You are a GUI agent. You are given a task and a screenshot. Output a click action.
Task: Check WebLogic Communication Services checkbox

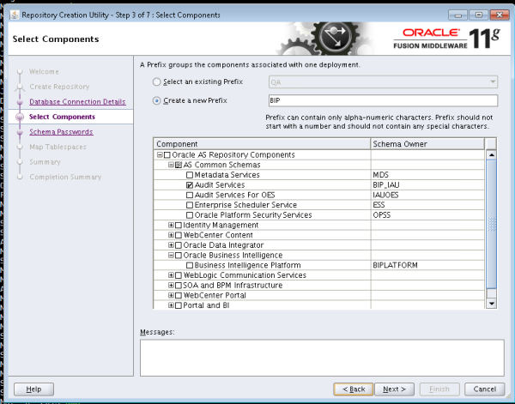point(179,275)
